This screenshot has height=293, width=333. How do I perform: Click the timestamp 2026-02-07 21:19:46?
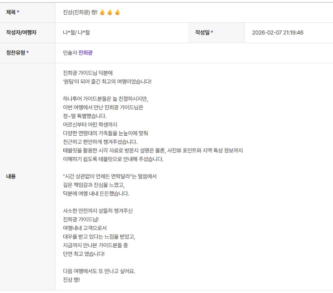(278, 32)
